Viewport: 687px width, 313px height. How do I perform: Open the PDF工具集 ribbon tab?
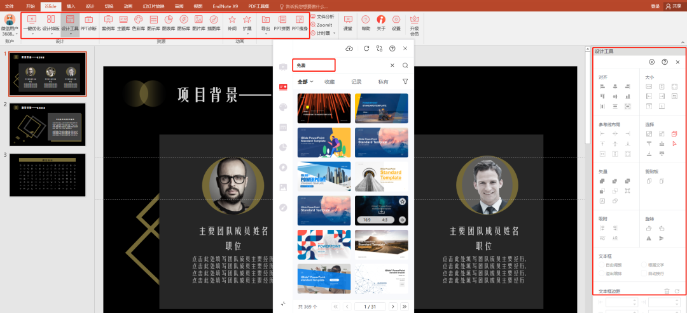(x=258, y=6)
